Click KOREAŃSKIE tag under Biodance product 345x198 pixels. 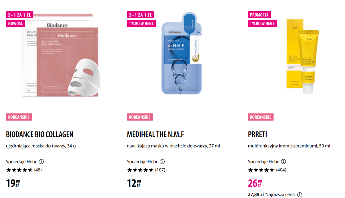(x=19, y=117)
